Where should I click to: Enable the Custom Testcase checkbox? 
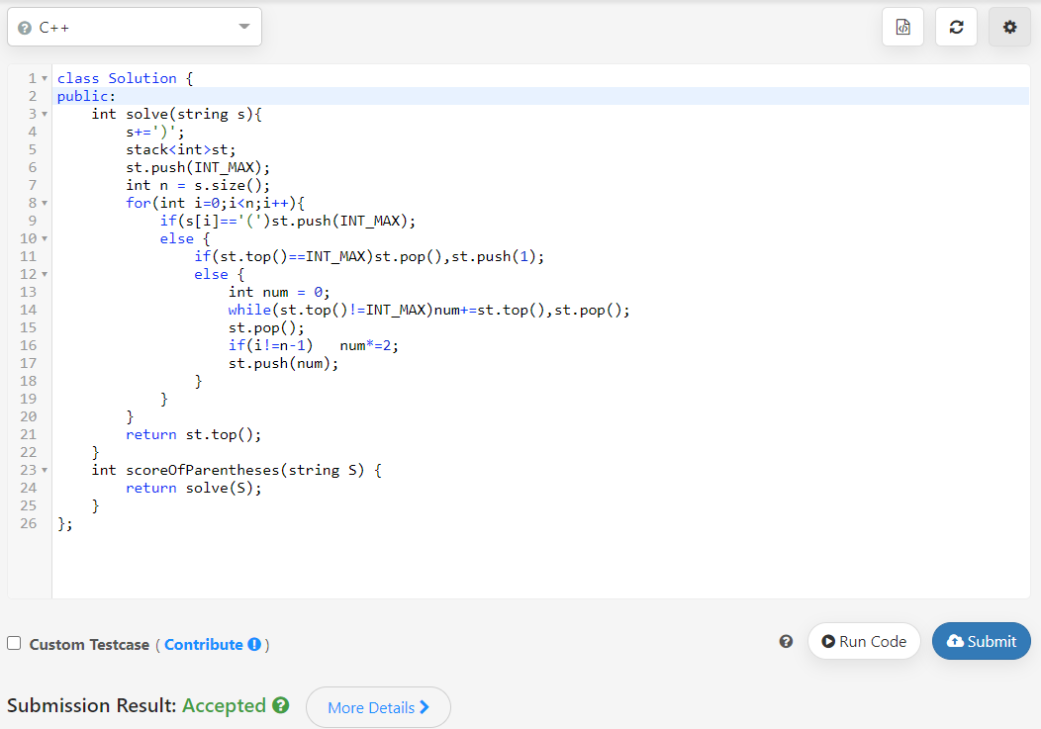[14, 643]
